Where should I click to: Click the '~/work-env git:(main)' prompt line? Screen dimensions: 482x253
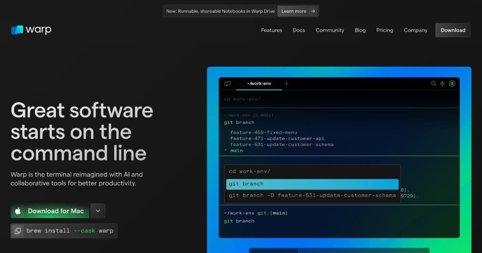(256, 213)
